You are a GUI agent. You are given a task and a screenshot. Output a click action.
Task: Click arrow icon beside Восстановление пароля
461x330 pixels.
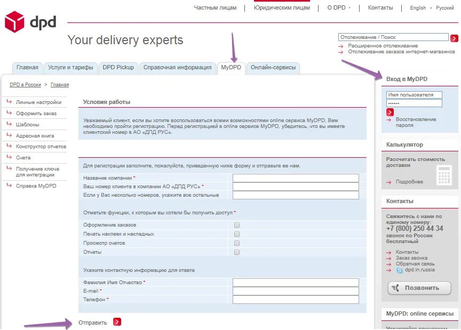[x=389, y=119]
